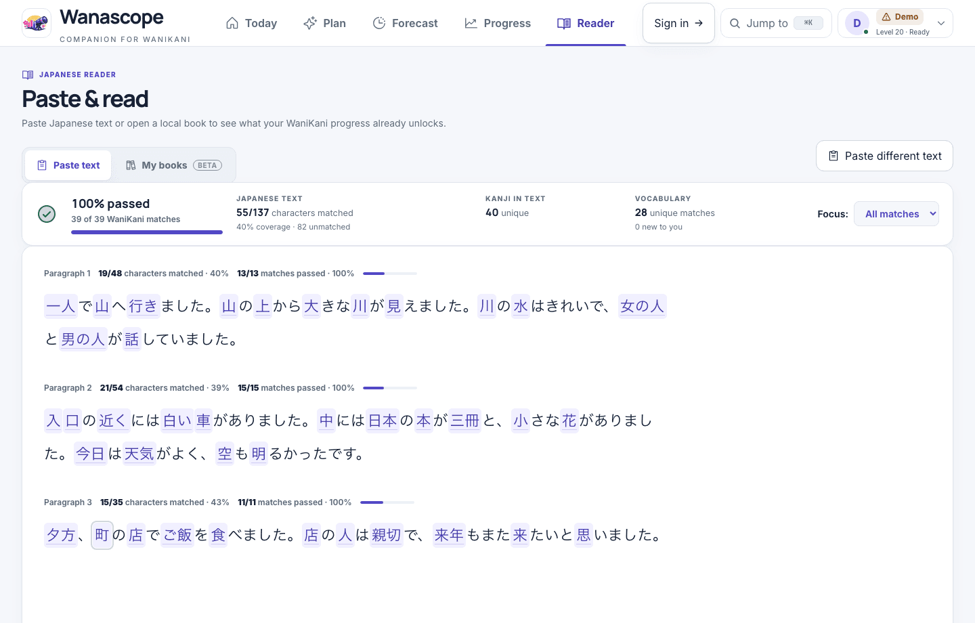Image resolution: width=975 pixels, height=623 pixels.
Task: Click the magnifier icon in Jump to
Action: [735, 23]
